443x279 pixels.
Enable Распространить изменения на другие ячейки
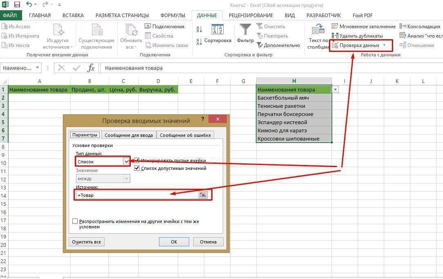[x=75, y=221]
